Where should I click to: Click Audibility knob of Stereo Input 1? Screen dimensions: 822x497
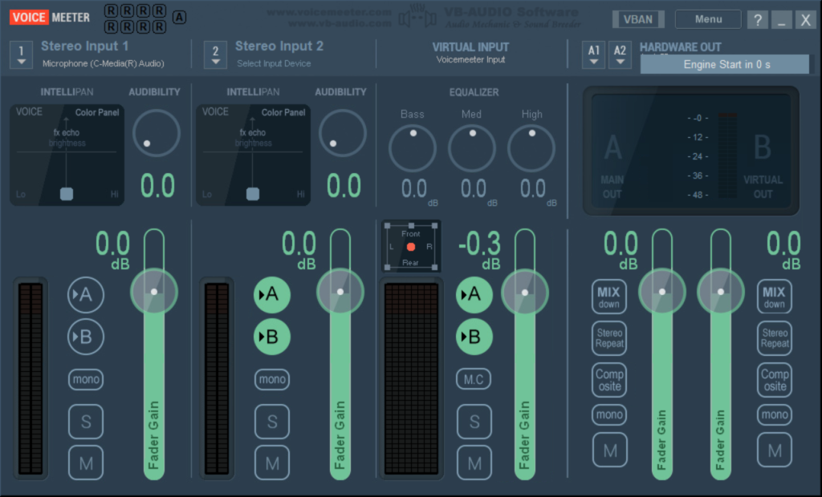(157, 133)
